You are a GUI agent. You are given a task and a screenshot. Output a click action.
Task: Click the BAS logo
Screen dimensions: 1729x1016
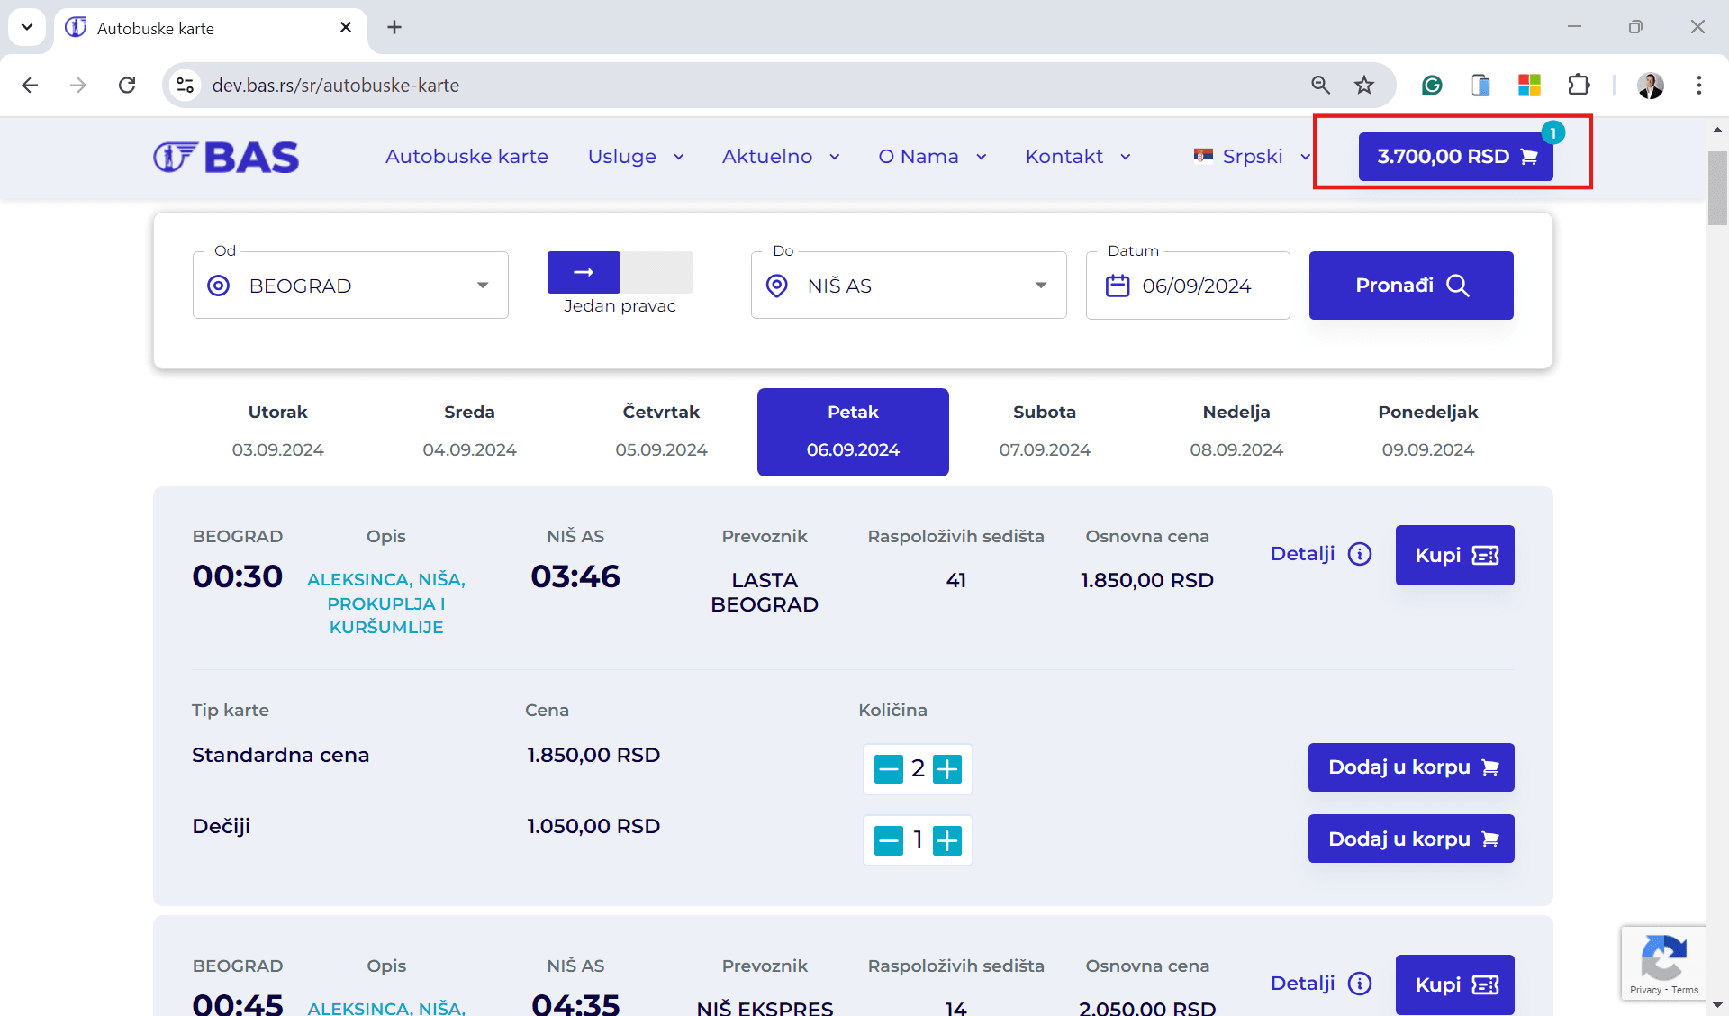pyautogui.click(x=226, y=157)
